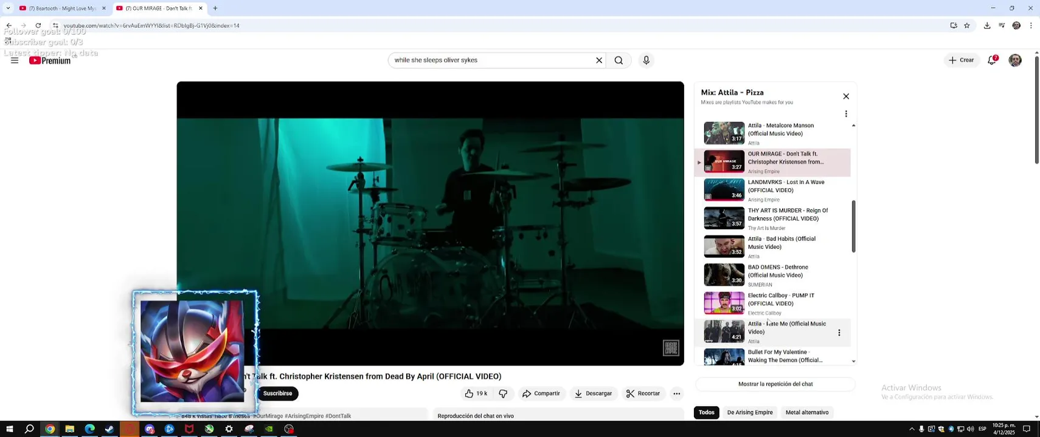
Task: Open File Explorer from the taskbar
Action: point(69,429)
